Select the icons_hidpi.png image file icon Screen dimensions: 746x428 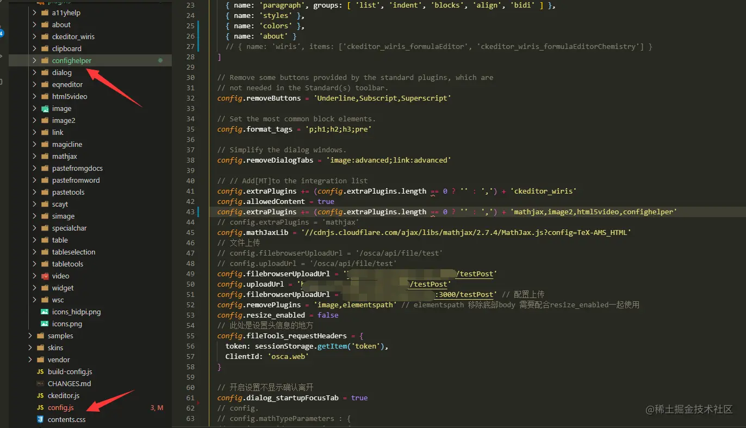pyautogui.click(x=45, y=312)
